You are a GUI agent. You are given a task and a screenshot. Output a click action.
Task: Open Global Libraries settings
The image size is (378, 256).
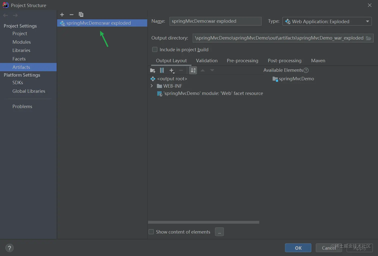pyautogui.click(x=29, y=91)
